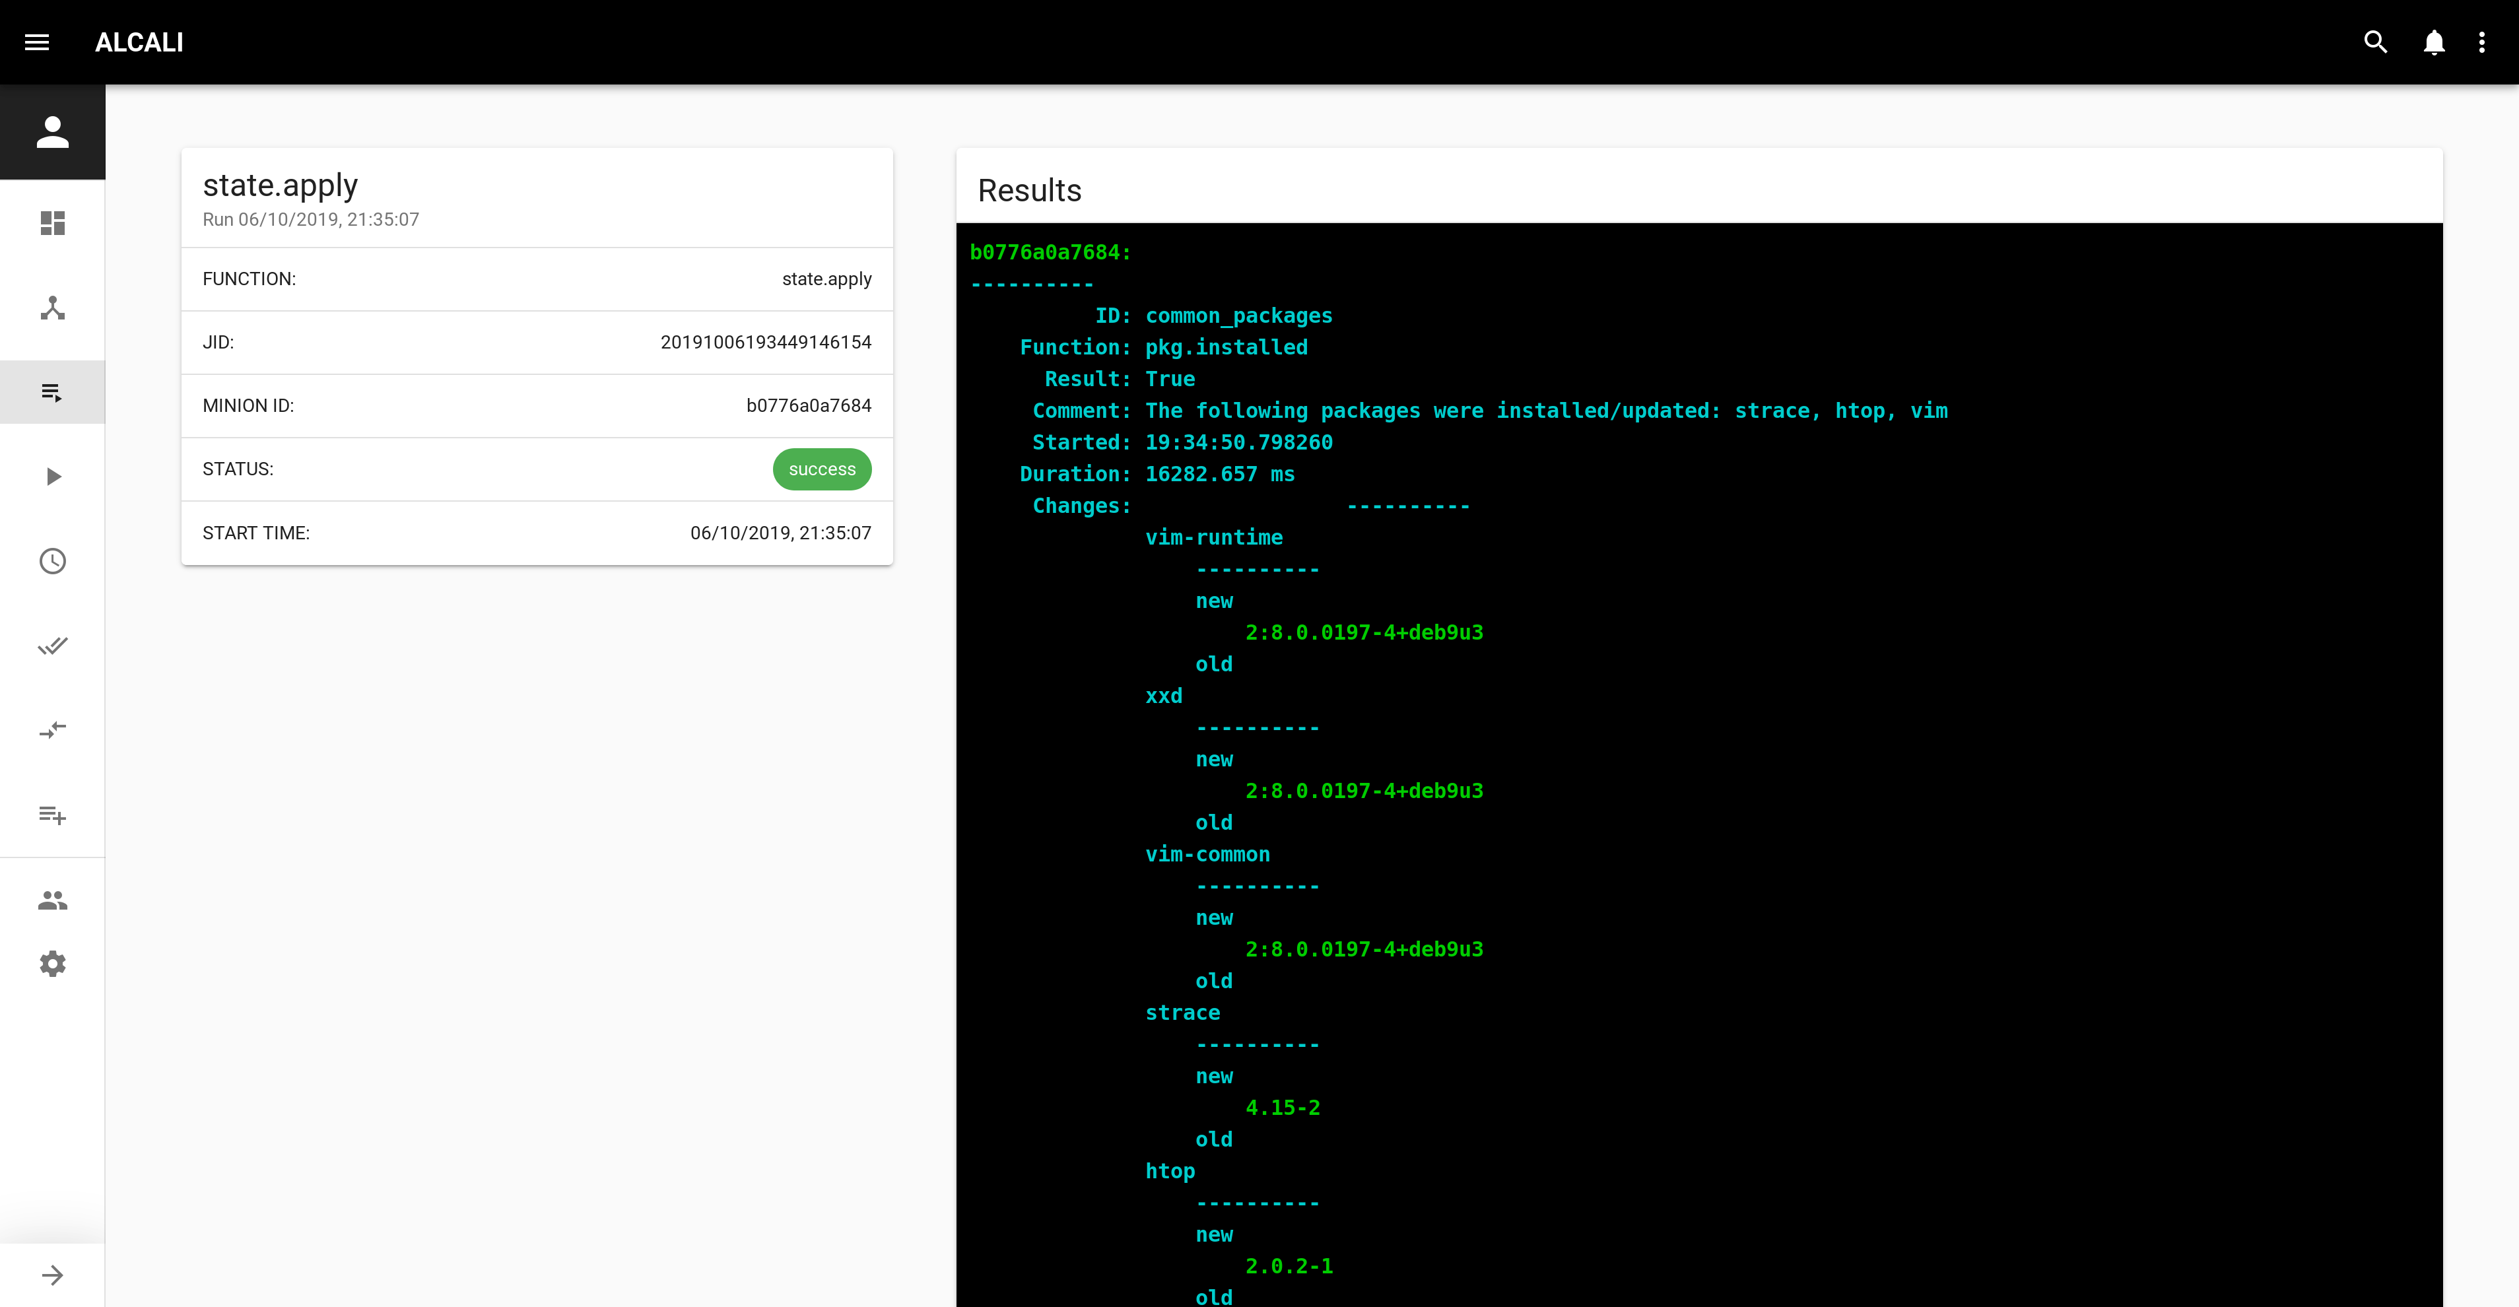The image size is (2519, 1307).
Task: Open the minions network icon
Action: click(53, 308)
